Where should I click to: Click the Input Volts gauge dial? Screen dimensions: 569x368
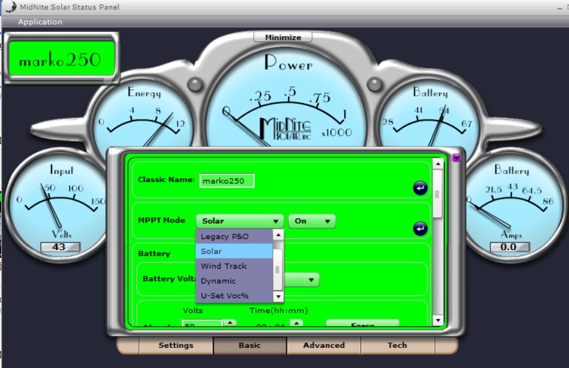coord(57,204)
